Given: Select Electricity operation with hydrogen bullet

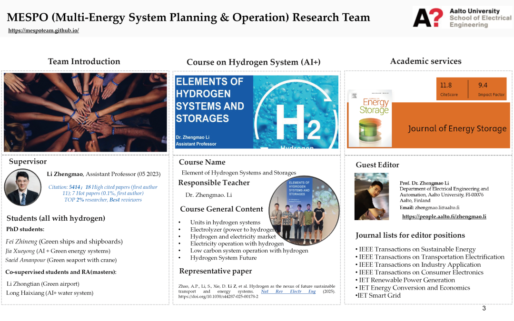Looking at the screenshot, I should pos(237,243).
